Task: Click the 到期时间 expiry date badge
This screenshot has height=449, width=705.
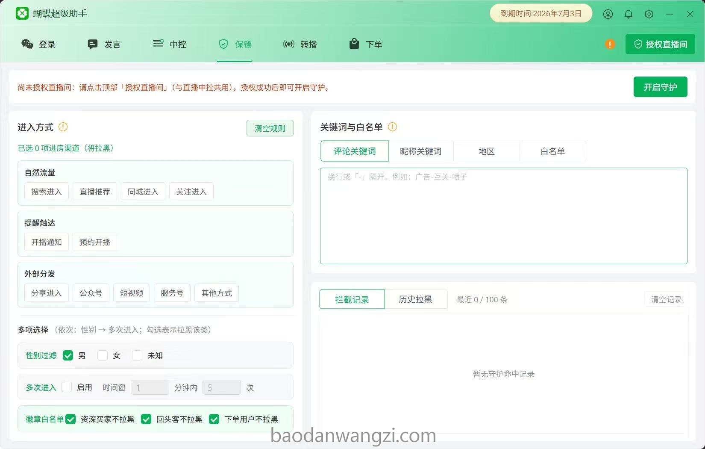Action: pos(541,13)
